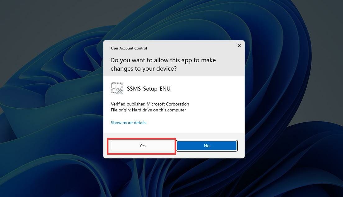The height and width of the screenshot is (197, 343).
Task: Open the Show more details link
Action: tap(128, 123)
